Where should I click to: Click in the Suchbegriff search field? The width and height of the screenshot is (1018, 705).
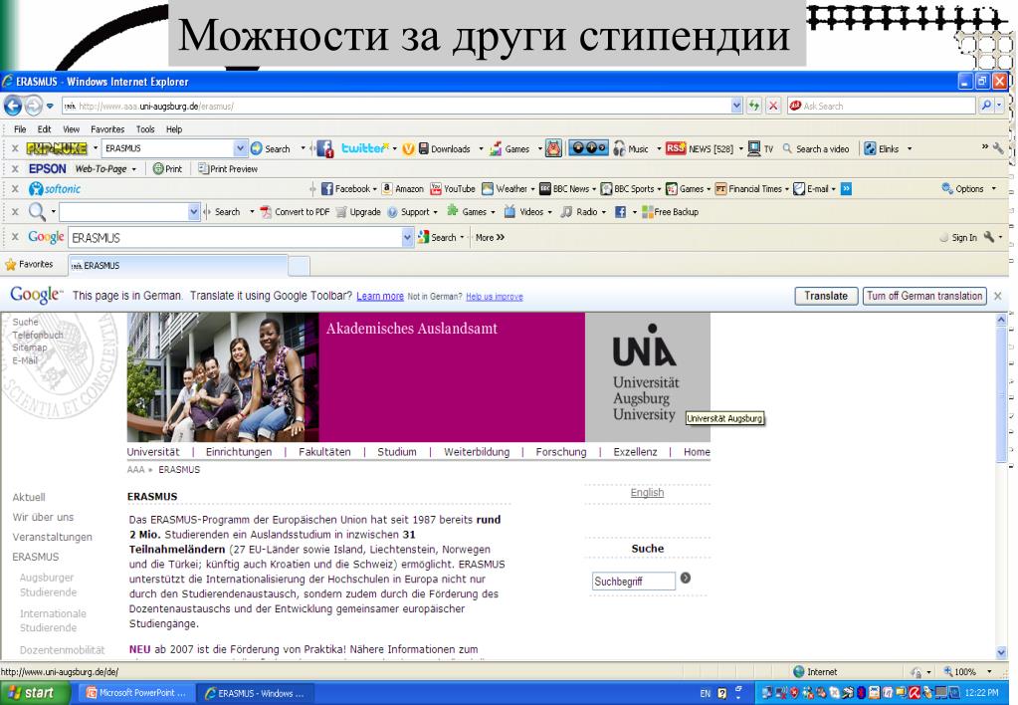pyautogui.click(x=633, y=581)
